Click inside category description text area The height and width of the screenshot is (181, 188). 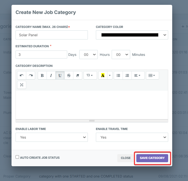point(92,105)
